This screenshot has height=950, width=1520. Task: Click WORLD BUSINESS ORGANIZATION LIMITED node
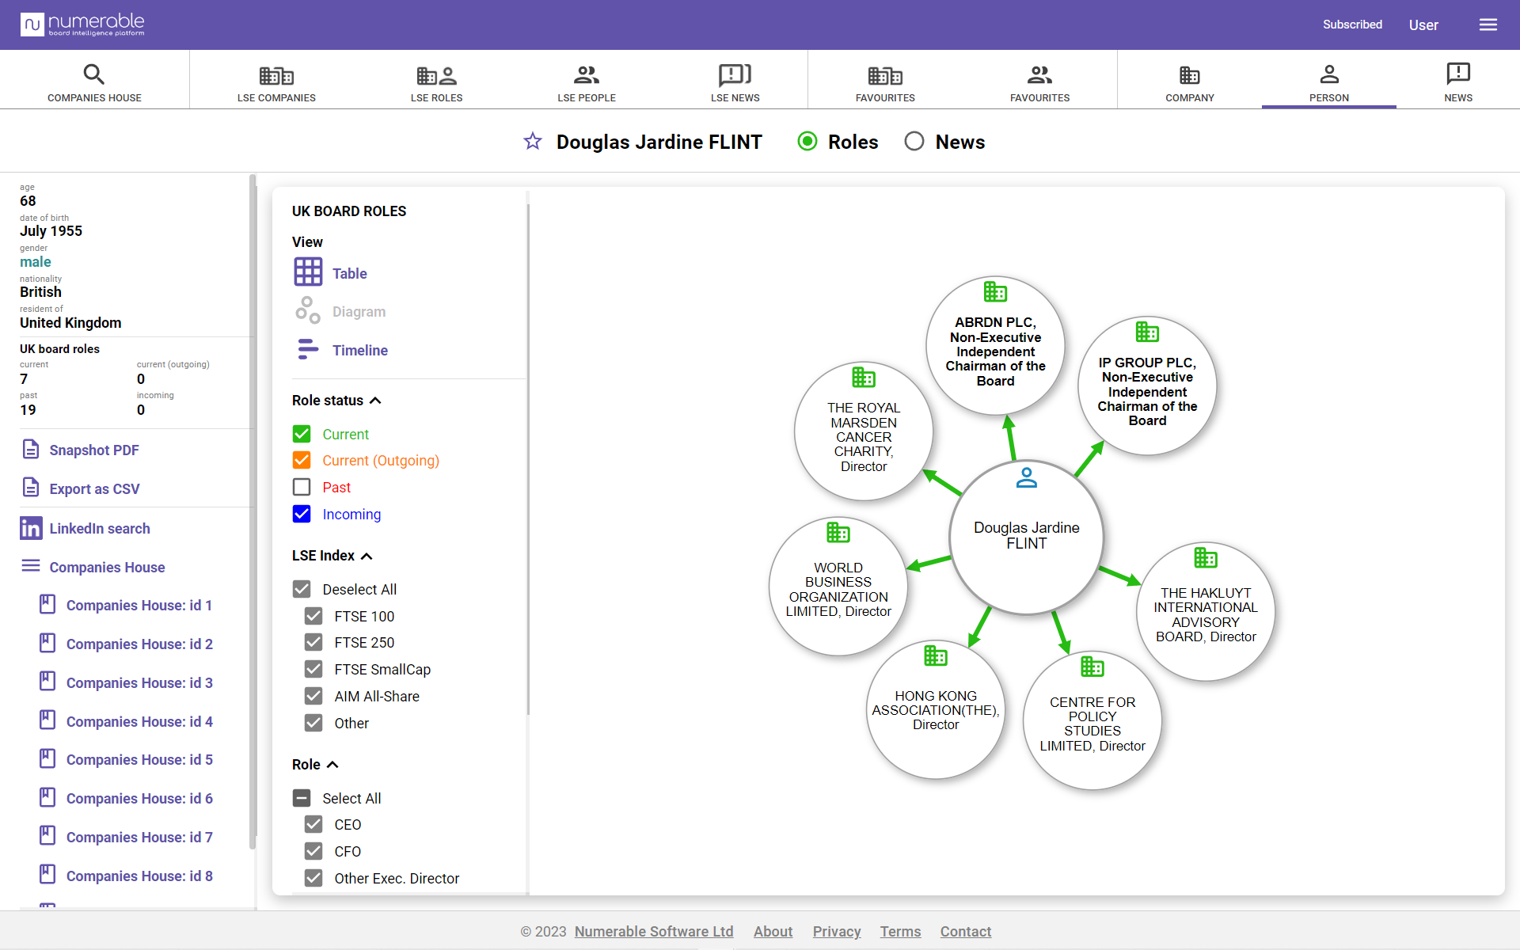838,587
